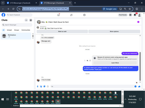Select the All chats filter
The height and width of the screenshot is (108, 145).
(x=3, y=30)
